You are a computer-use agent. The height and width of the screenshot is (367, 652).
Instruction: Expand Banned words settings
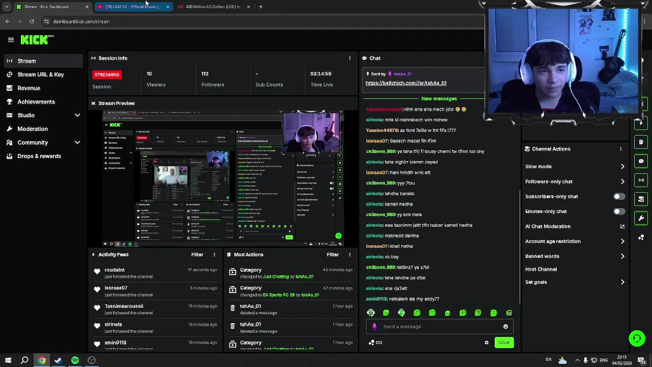tap(622, 256)
